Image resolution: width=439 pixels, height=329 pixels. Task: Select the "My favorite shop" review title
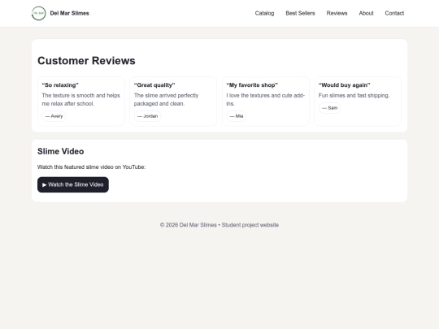pos(252,85)
